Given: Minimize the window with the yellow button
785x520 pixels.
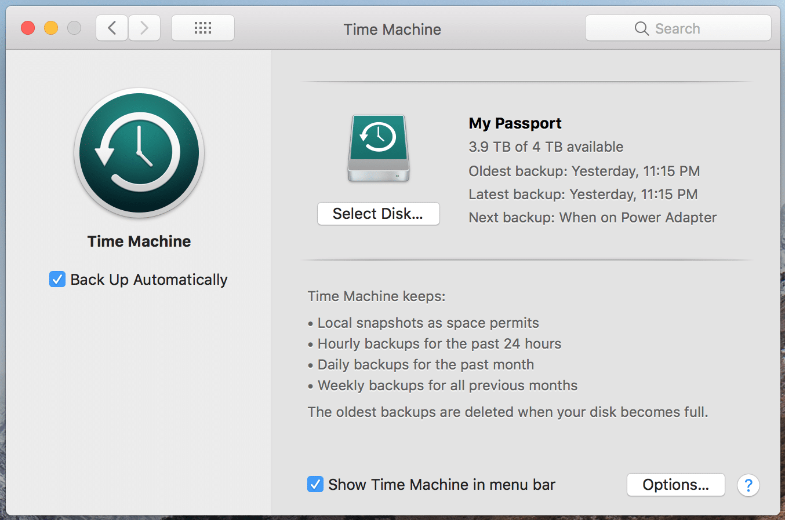Looking at the screenshot, I should coord(51,28).
